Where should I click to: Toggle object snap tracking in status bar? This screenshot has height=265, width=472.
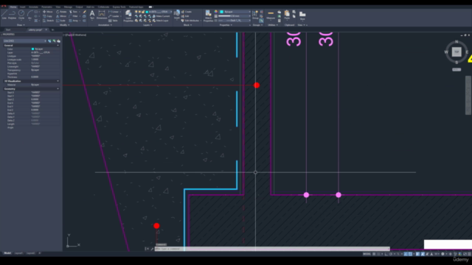pos(406,254)
